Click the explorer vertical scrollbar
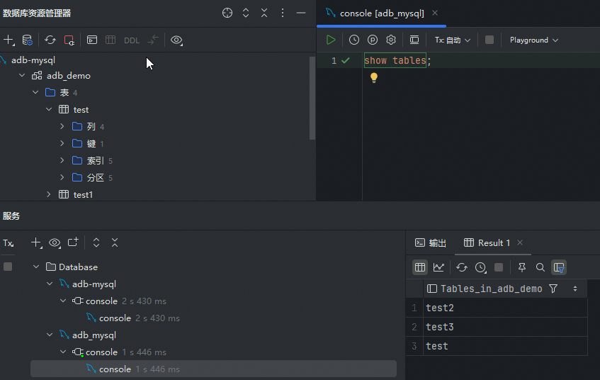 coord(312,98)
